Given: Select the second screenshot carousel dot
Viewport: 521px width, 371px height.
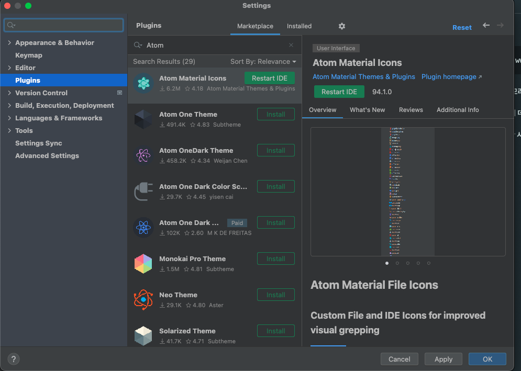Looking at the screenshot, I should (x=397, y=263).
